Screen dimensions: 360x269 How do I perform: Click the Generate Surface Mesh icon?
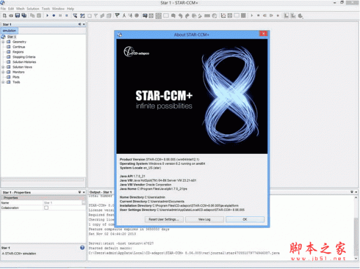tap(75, 16)
